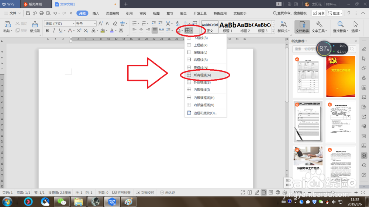This screenshot has width=369, height=207.
Task: Click the character shading A icon
Action: tap(121, 31)
